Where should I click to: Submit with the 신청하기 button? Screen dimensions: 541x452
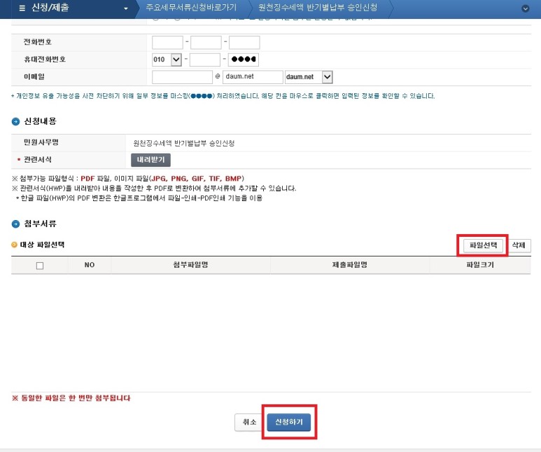(x=289, y=422)
